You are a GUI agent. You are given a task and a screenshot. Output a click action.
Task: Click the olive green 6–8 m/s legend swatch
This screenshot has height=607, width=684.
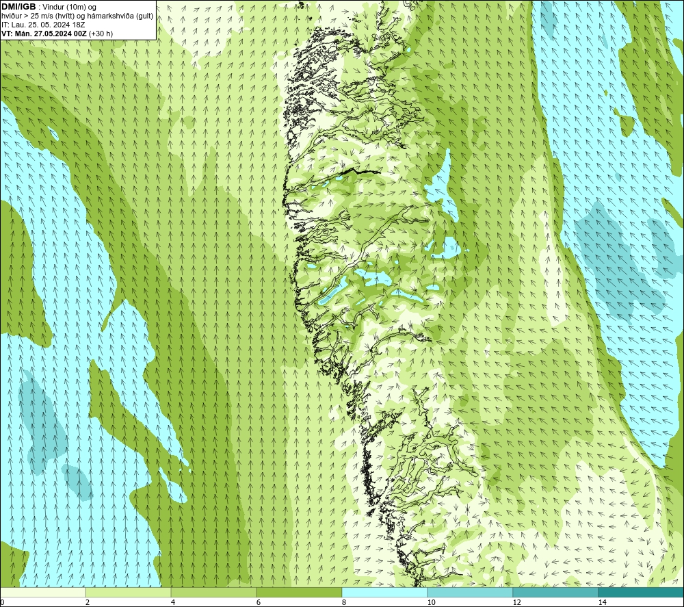click(x=300, y=592)
